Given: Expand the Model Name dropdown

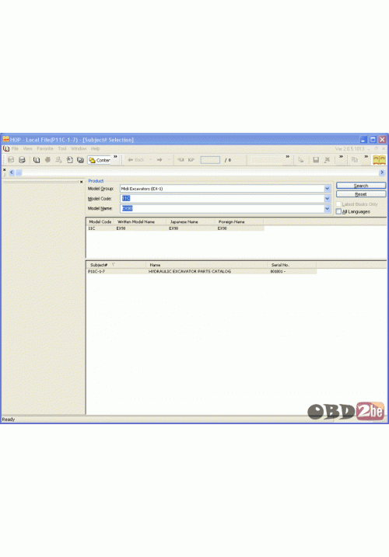Looking at the screenshot, I should point(327,208).
